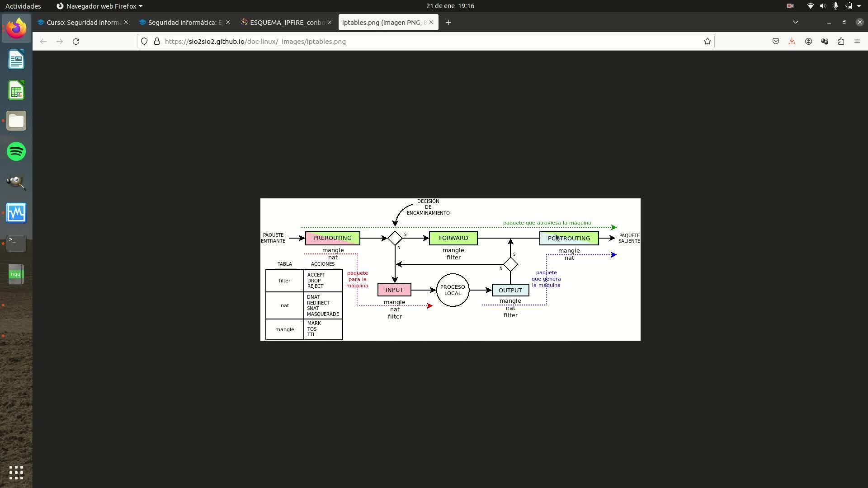Screen dimensions: 868x488
Task: Open the Firefox account icon
Action: (808, 41)
